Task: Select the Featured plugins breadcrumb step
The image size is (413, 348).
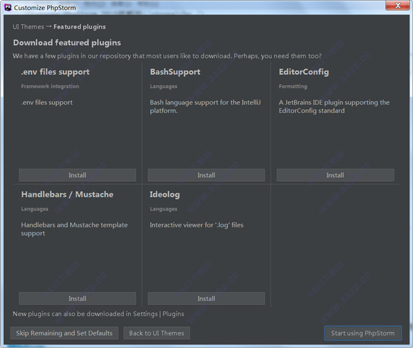Action: coord(79,27)
